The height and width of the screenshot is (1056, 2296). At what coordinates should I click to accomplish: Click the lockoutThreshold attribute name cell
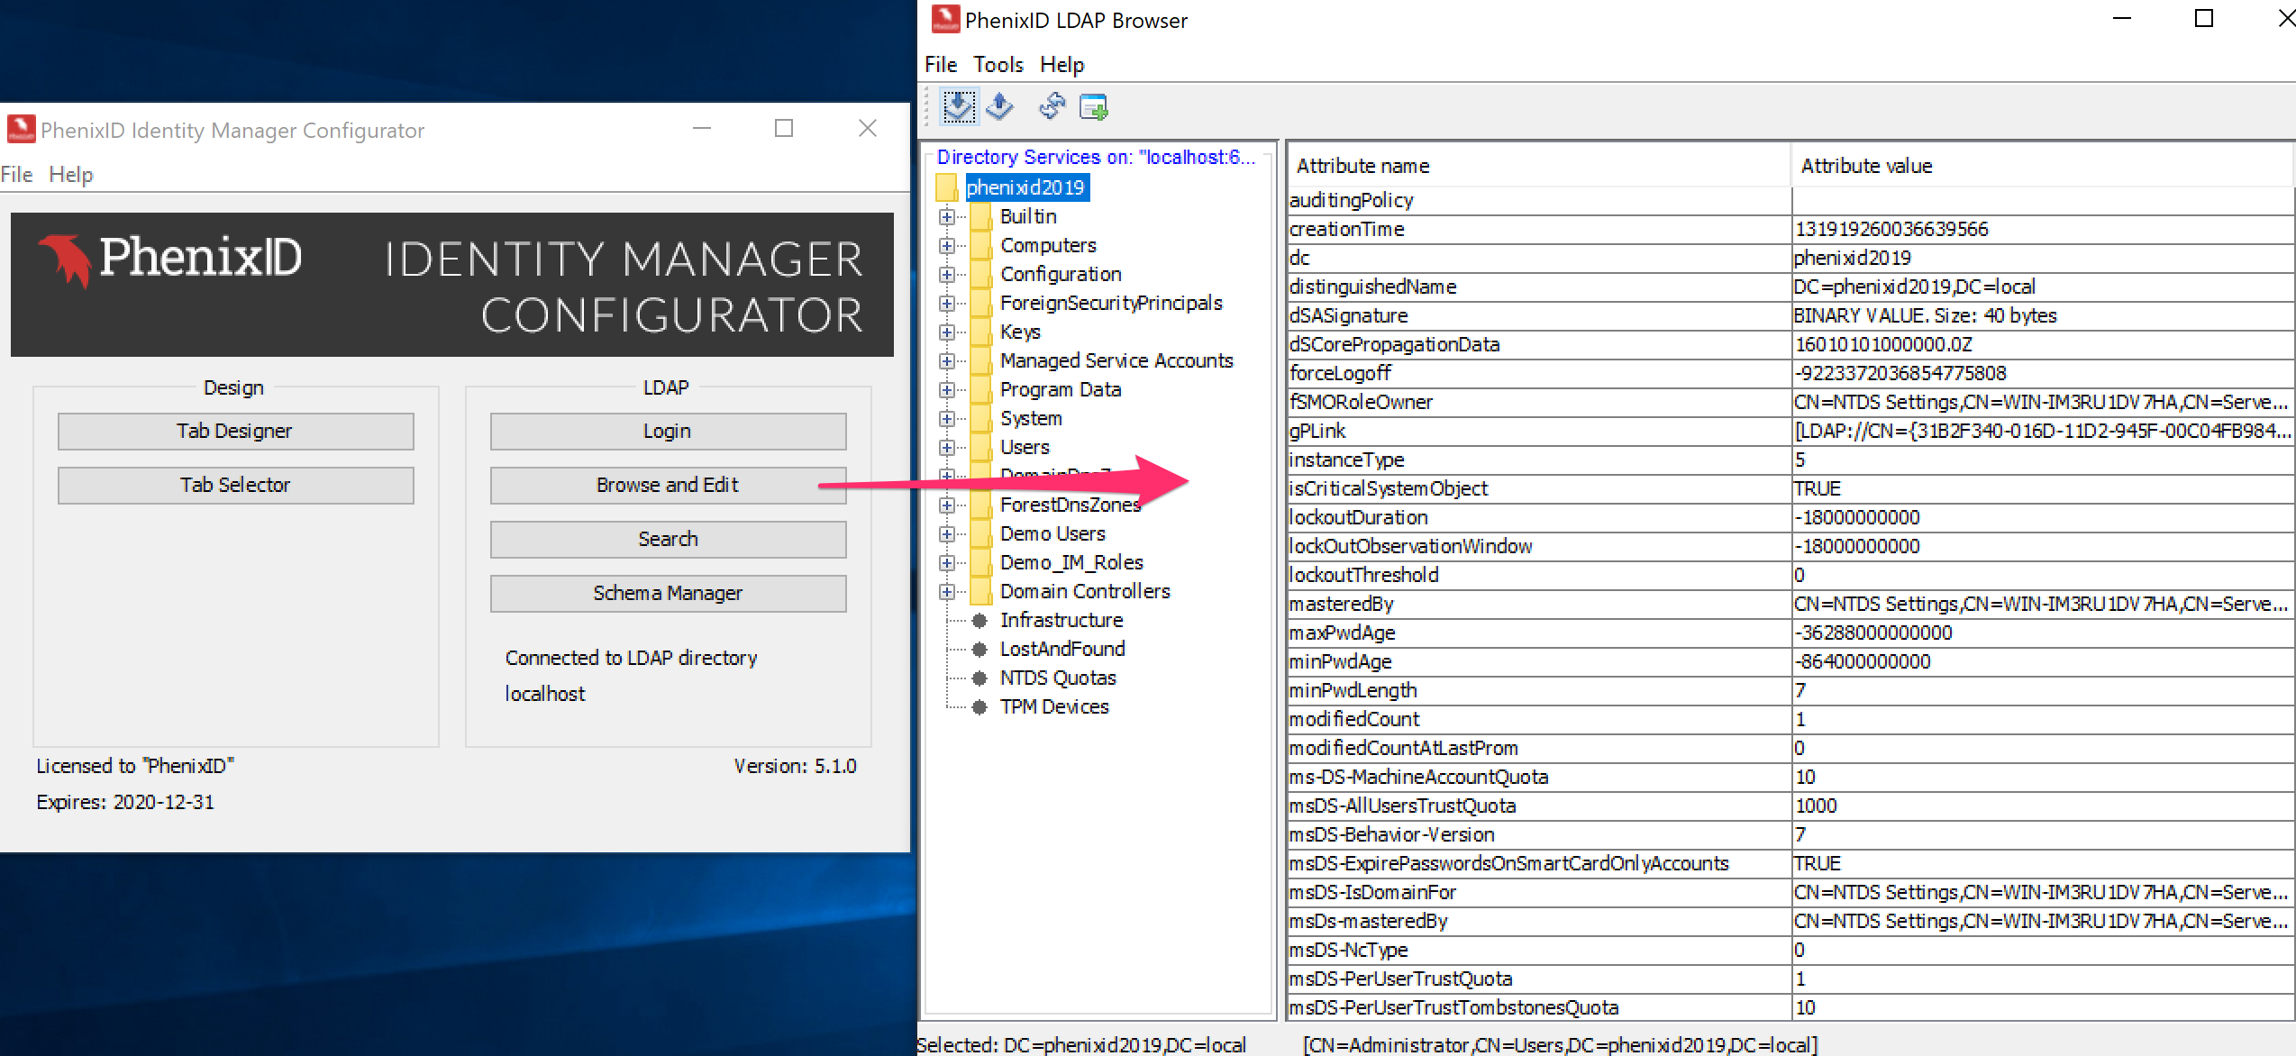[1539, 575]
